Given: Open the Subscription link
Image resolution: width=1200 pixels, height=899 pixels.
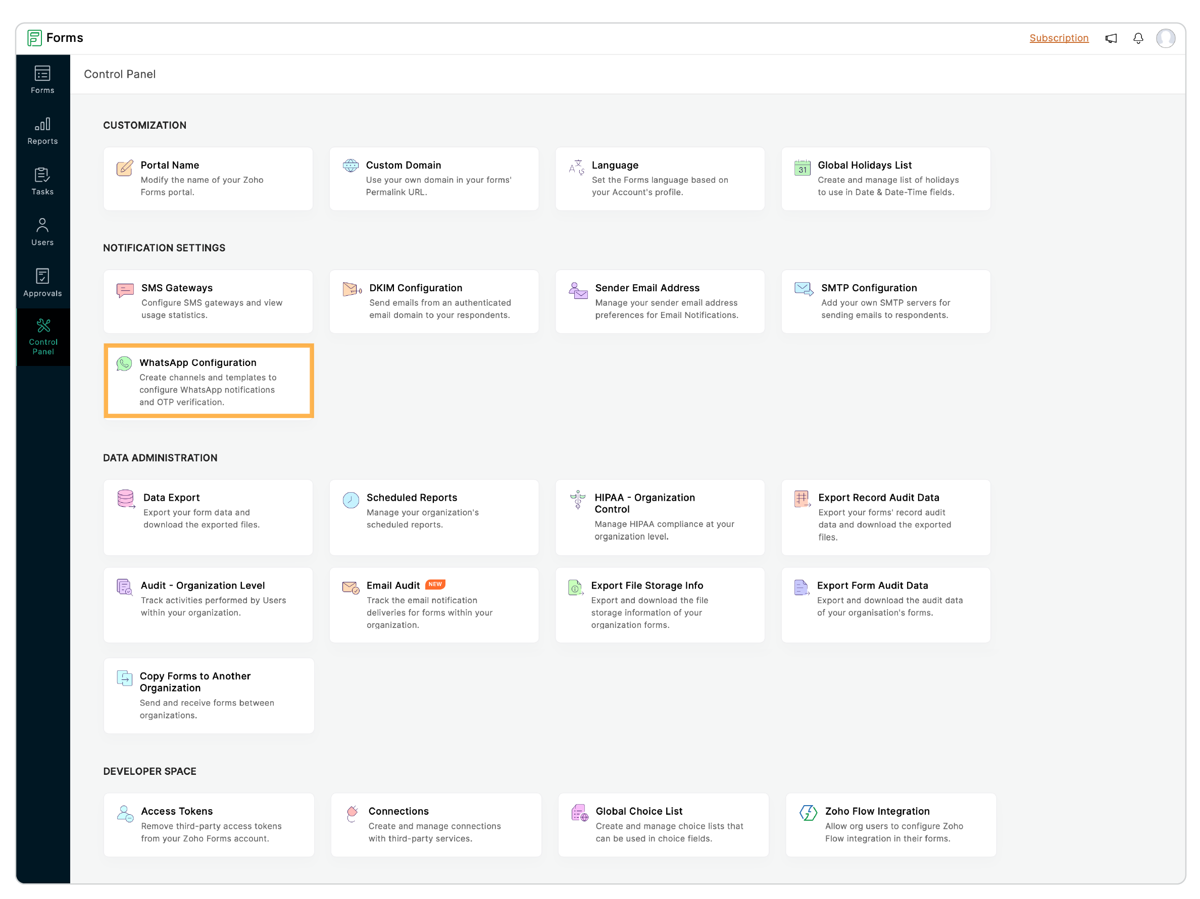Looking at the screenshot, I should click(x=1059, y=38).
